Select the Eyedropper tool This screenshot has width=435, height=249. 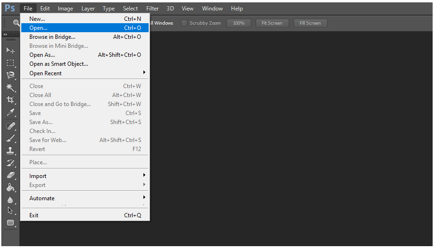[10, 112]
